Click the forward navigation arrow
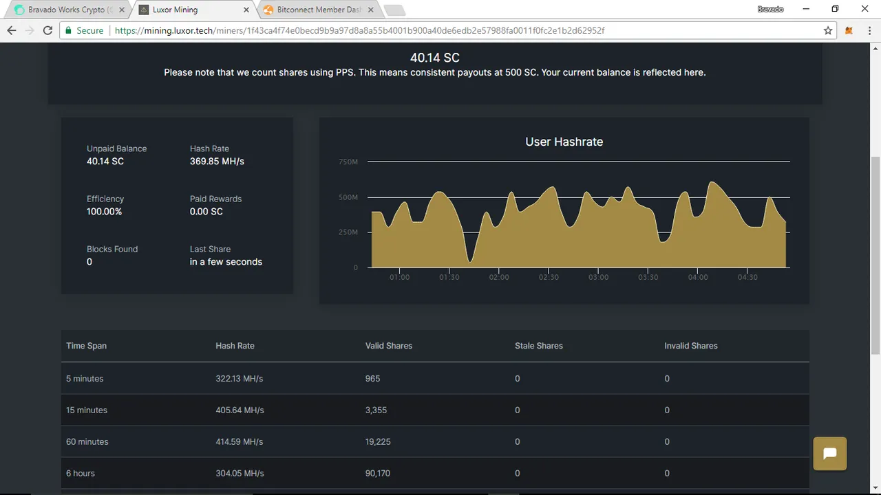The width and height of the screenshot is (881, 495). point(30,31)
